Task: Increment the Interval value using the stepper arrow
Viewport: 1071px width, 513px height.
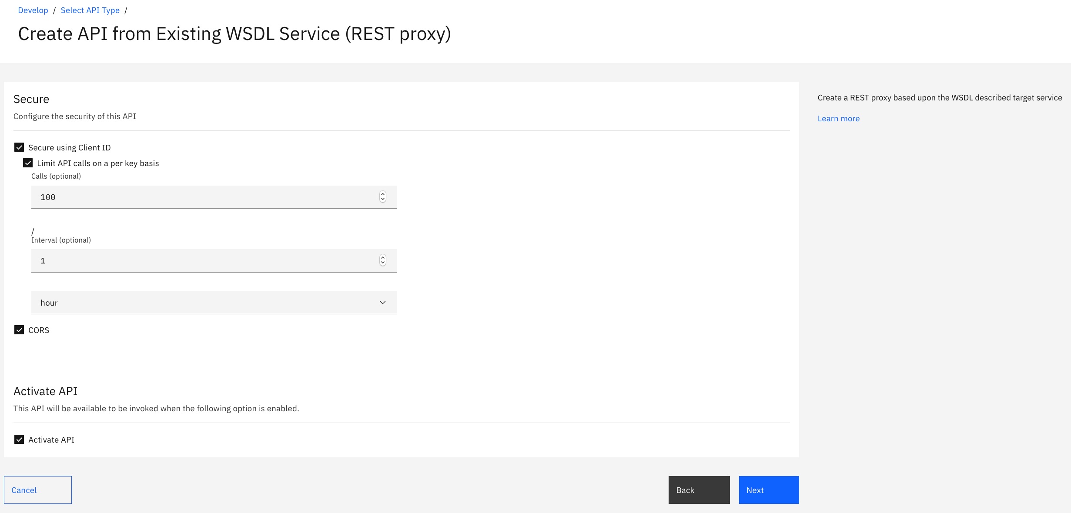Action: (x=382, y=258)
